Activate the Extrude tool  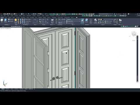pos(6,21)
